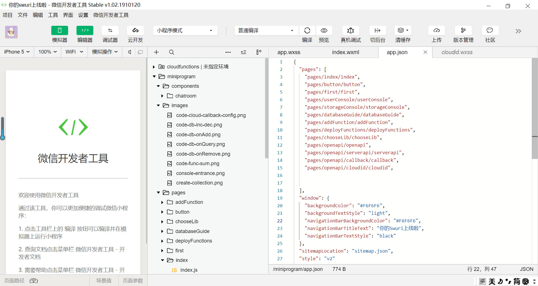Viewport: 538px width, 286px height.
Task: Switch to the index.wxml tab
Action: [345, 52]
